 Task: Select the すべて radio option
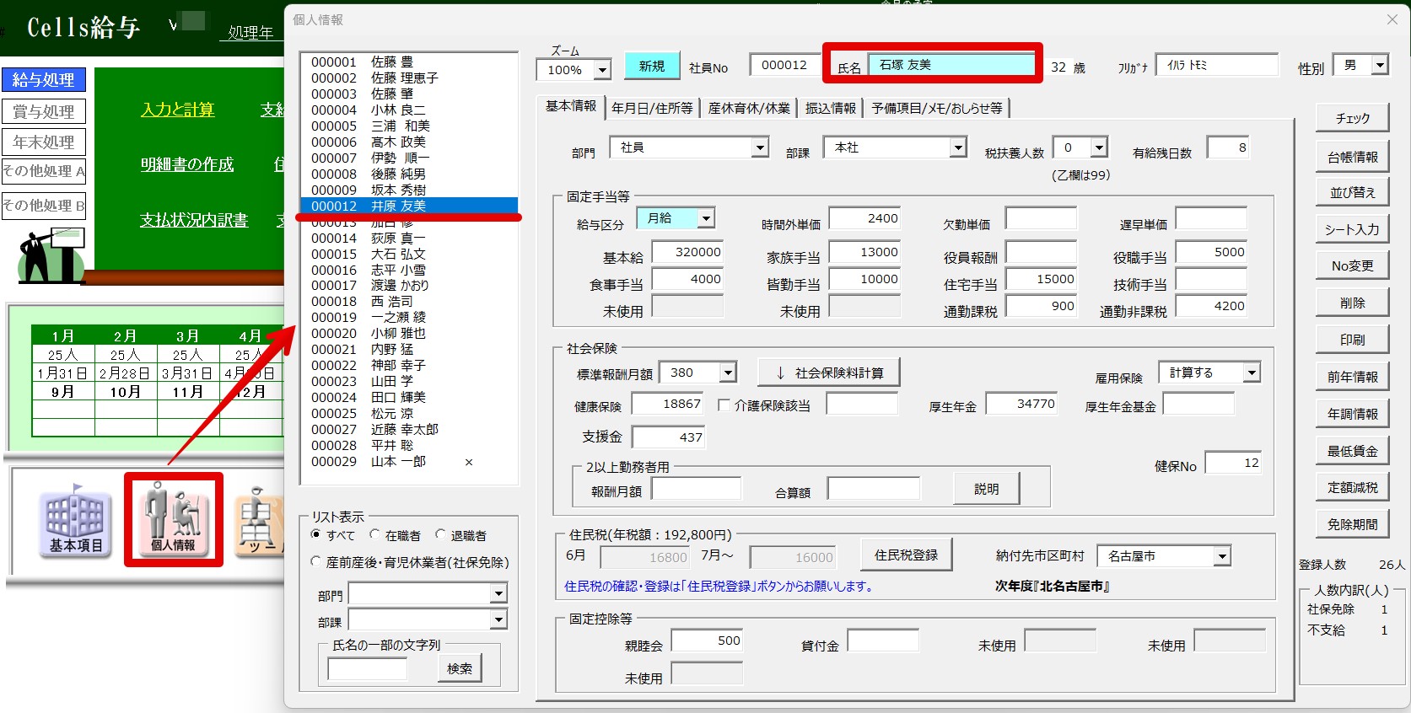click(x=316, y=534)
